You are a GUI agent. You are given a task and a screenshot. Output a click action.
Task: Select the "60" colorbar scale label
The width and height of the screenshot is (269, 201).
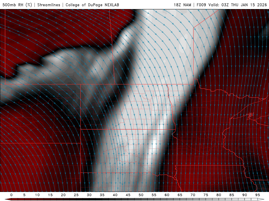tap(167, 195)
